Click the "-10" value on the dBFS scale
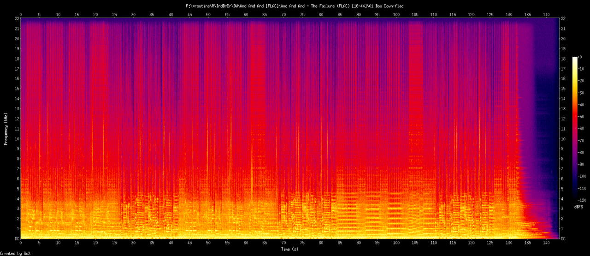The width and height of the screenshot is (590, 256). [x=582, y=69]
